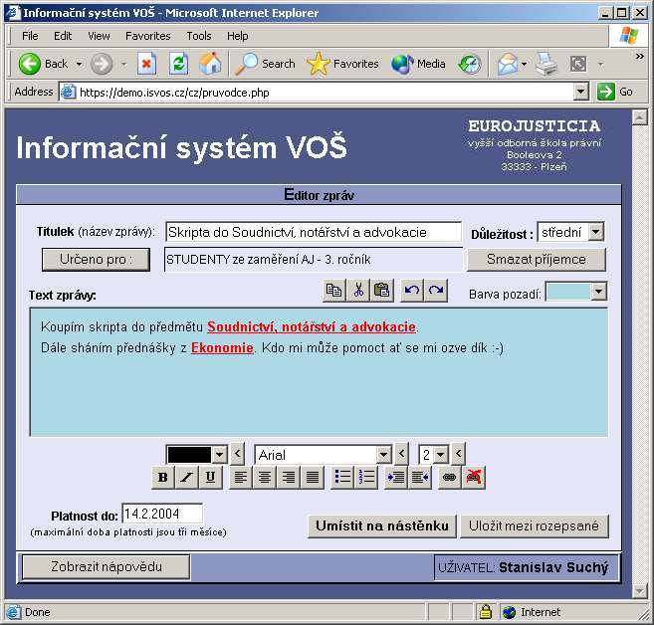Click Smazat příjemce button

(536, 260)
